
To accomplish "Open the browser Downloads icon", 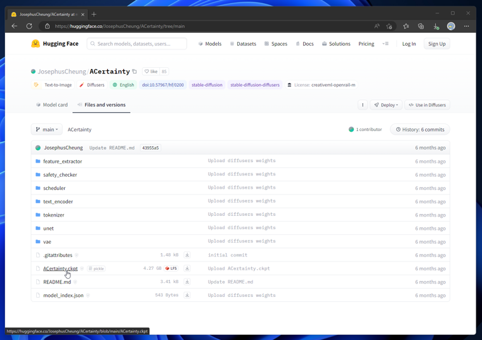I will click(436, 26).
